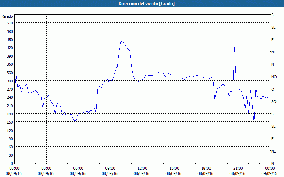Select the topmost 'S' compass label

click(272, 15)
